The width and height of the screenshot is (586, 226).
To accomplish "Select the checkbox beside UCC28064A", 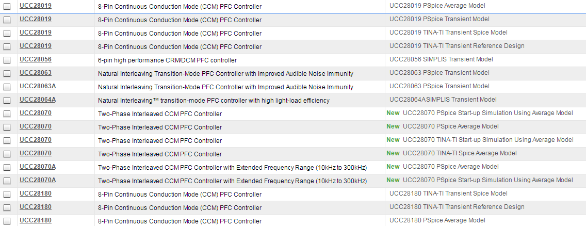I will [7, 100].
